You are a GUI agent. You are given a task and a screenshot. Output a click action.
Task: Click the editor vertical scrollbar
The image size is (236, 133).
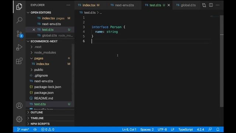(222, 61)
